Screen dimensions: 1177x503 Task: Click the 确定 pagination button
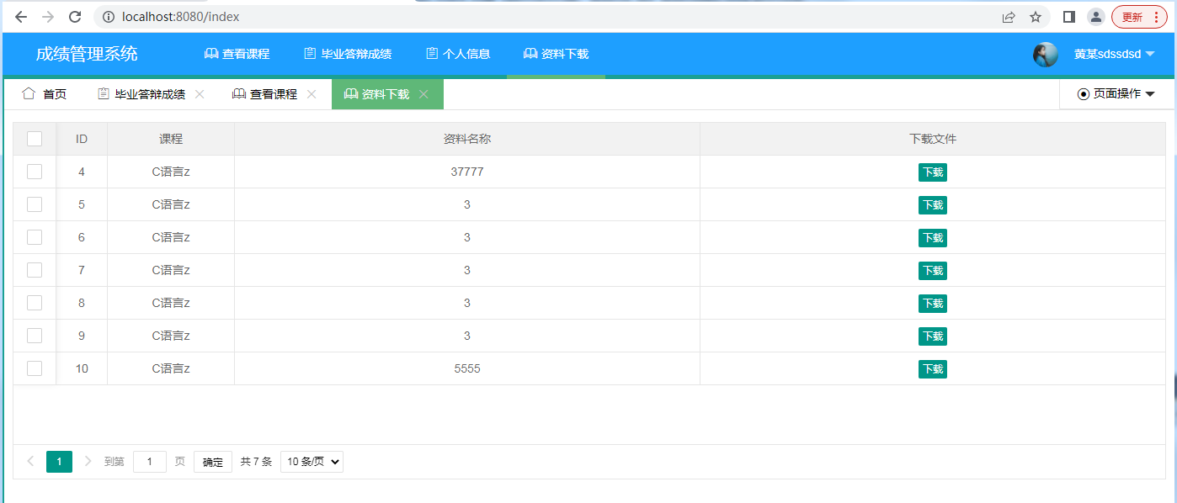tap(213, 462)
